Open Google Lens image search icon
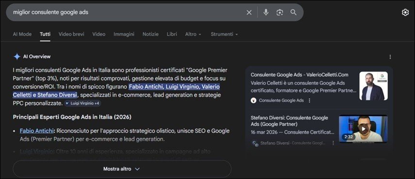The height and width of the screenshot is (179, 415). pos(280,13)
